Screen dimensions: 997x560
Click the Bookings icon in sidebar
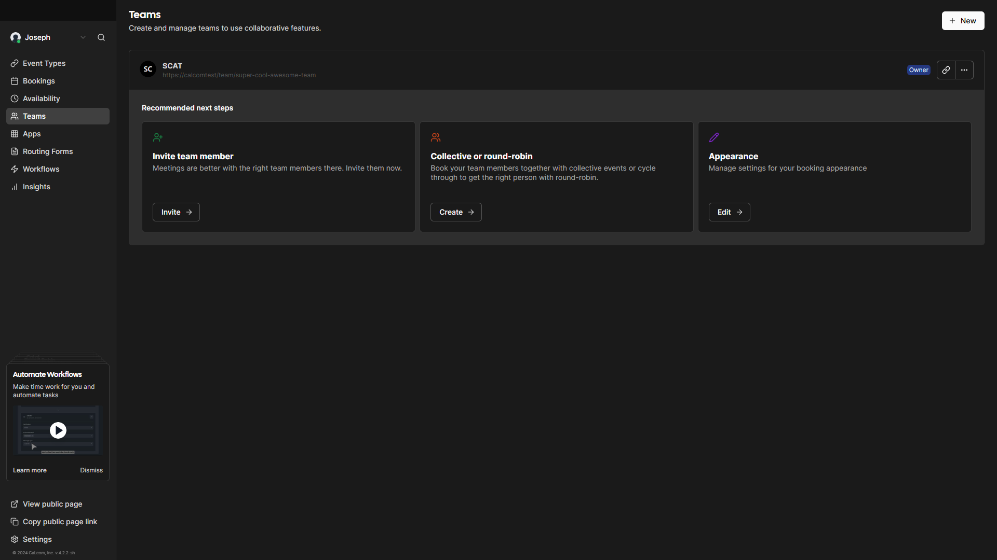click(15, 81)
